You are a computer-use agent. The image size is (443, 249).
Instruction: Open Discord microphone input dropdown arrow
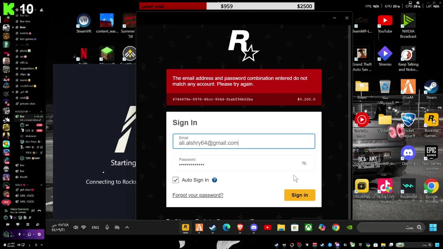pos(24,234)
